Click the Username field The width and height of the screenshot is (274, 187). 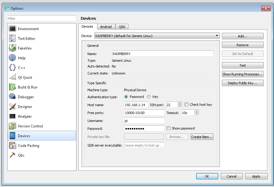144,120
